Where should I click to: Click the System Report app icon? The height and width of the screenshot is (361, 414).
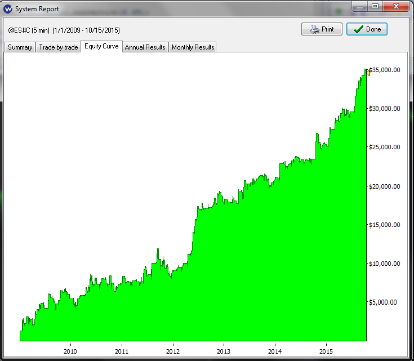8,9
